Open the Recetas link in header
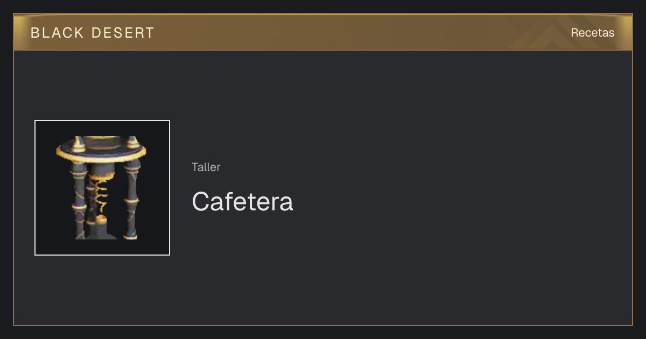 click(592, 33)
